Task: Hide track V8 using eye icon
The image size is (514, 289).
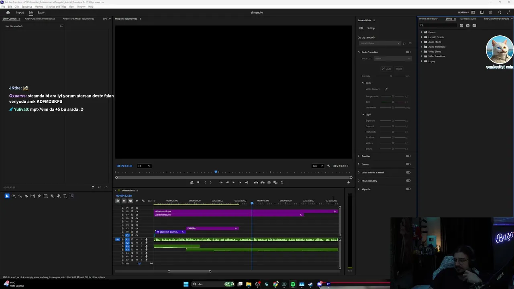Action: pos(137,212)
